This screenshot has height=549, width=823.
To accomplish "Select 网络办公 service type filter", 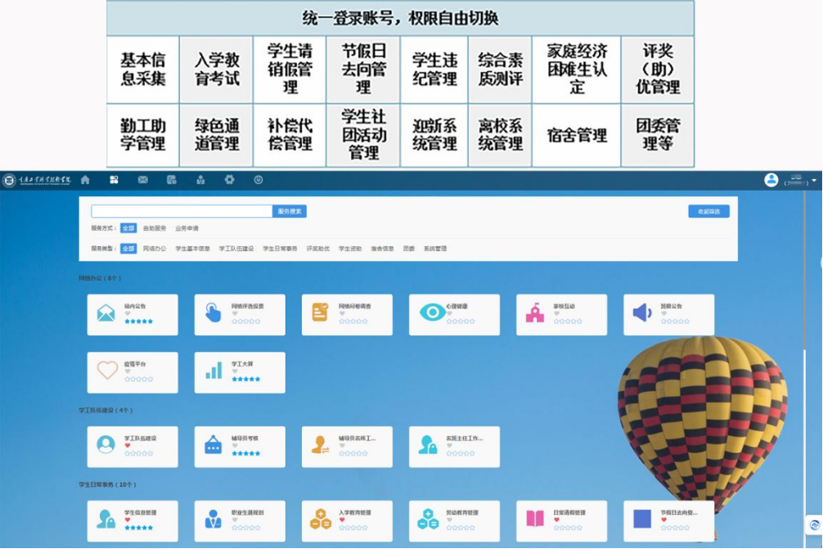I will [155, 249].
